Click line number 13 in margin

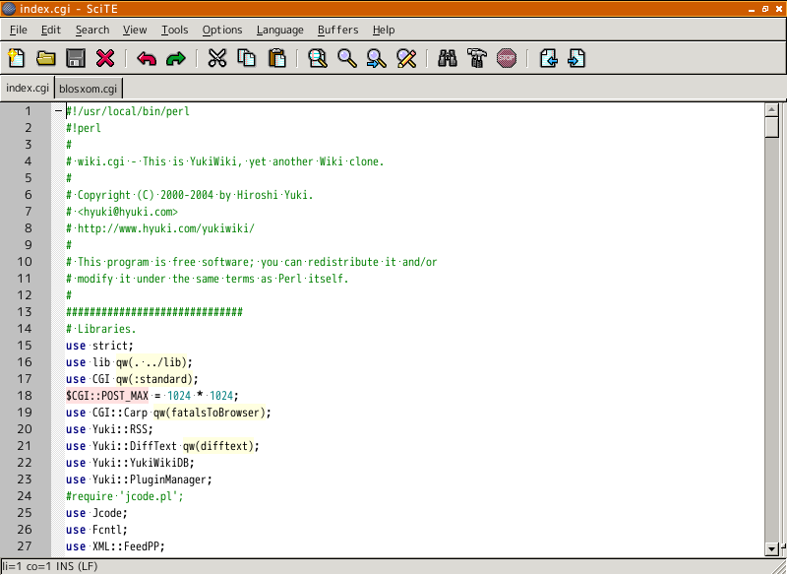click(24, 312)
